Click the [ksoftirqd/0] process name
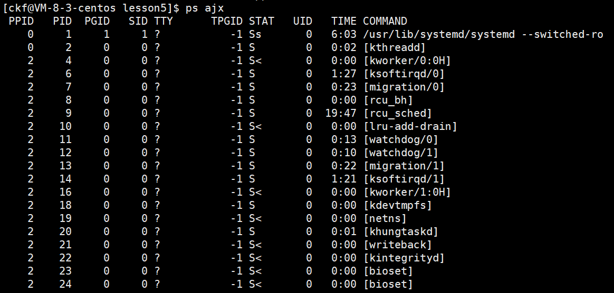The image size is (614, 293). (x=404, y=74)
